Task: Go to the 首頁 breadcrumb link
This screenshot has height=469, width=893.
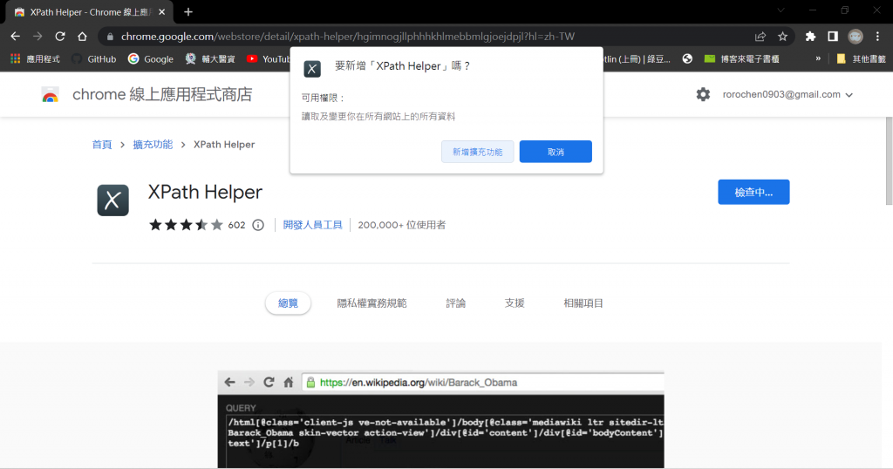Action: coord(102,145)
